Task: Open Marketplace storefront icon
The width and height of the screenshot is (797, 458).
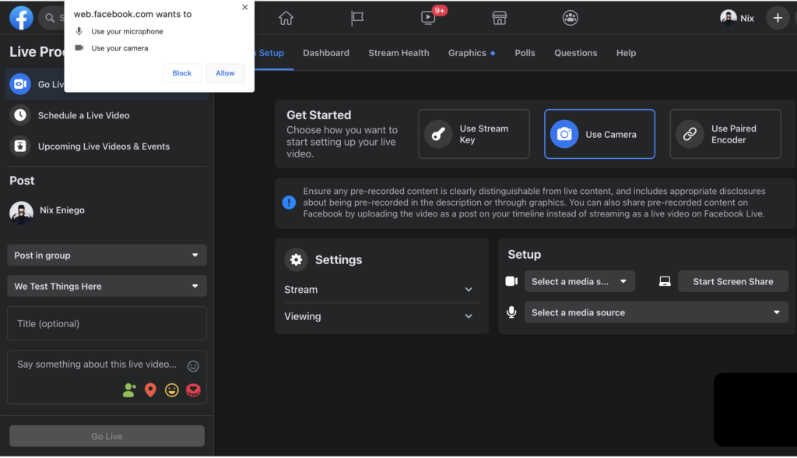Action: [x=499, y=18]
